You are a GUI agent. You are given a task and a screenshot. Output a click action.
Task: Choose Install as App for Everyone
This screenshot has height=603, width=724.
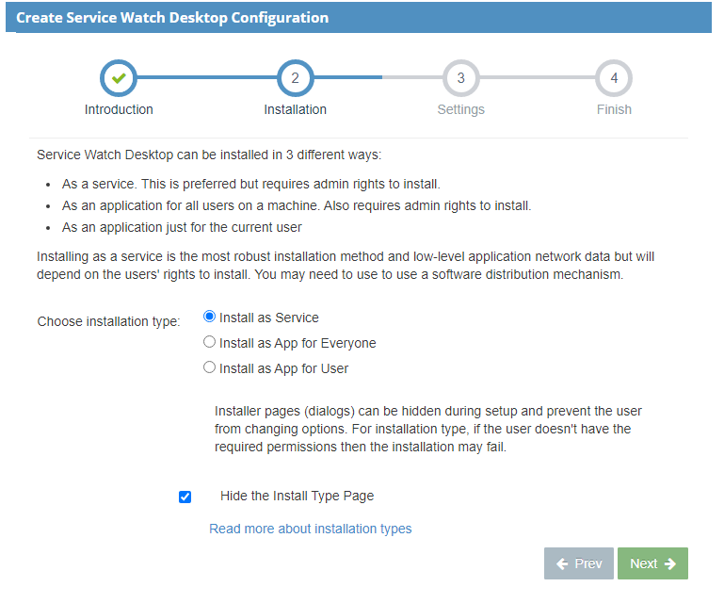[209, 342]
